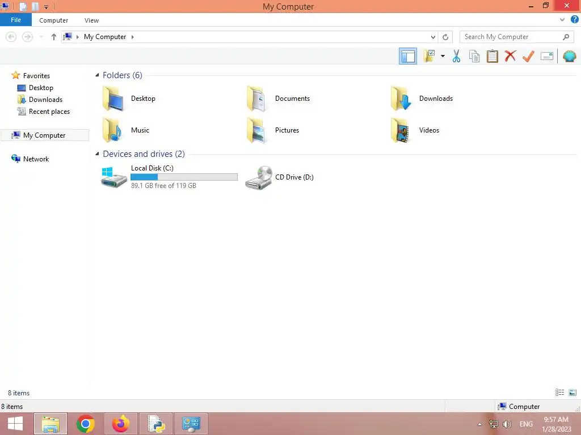
Task: Select Downloads under Favorites
Action: click(x=45, y=100)
